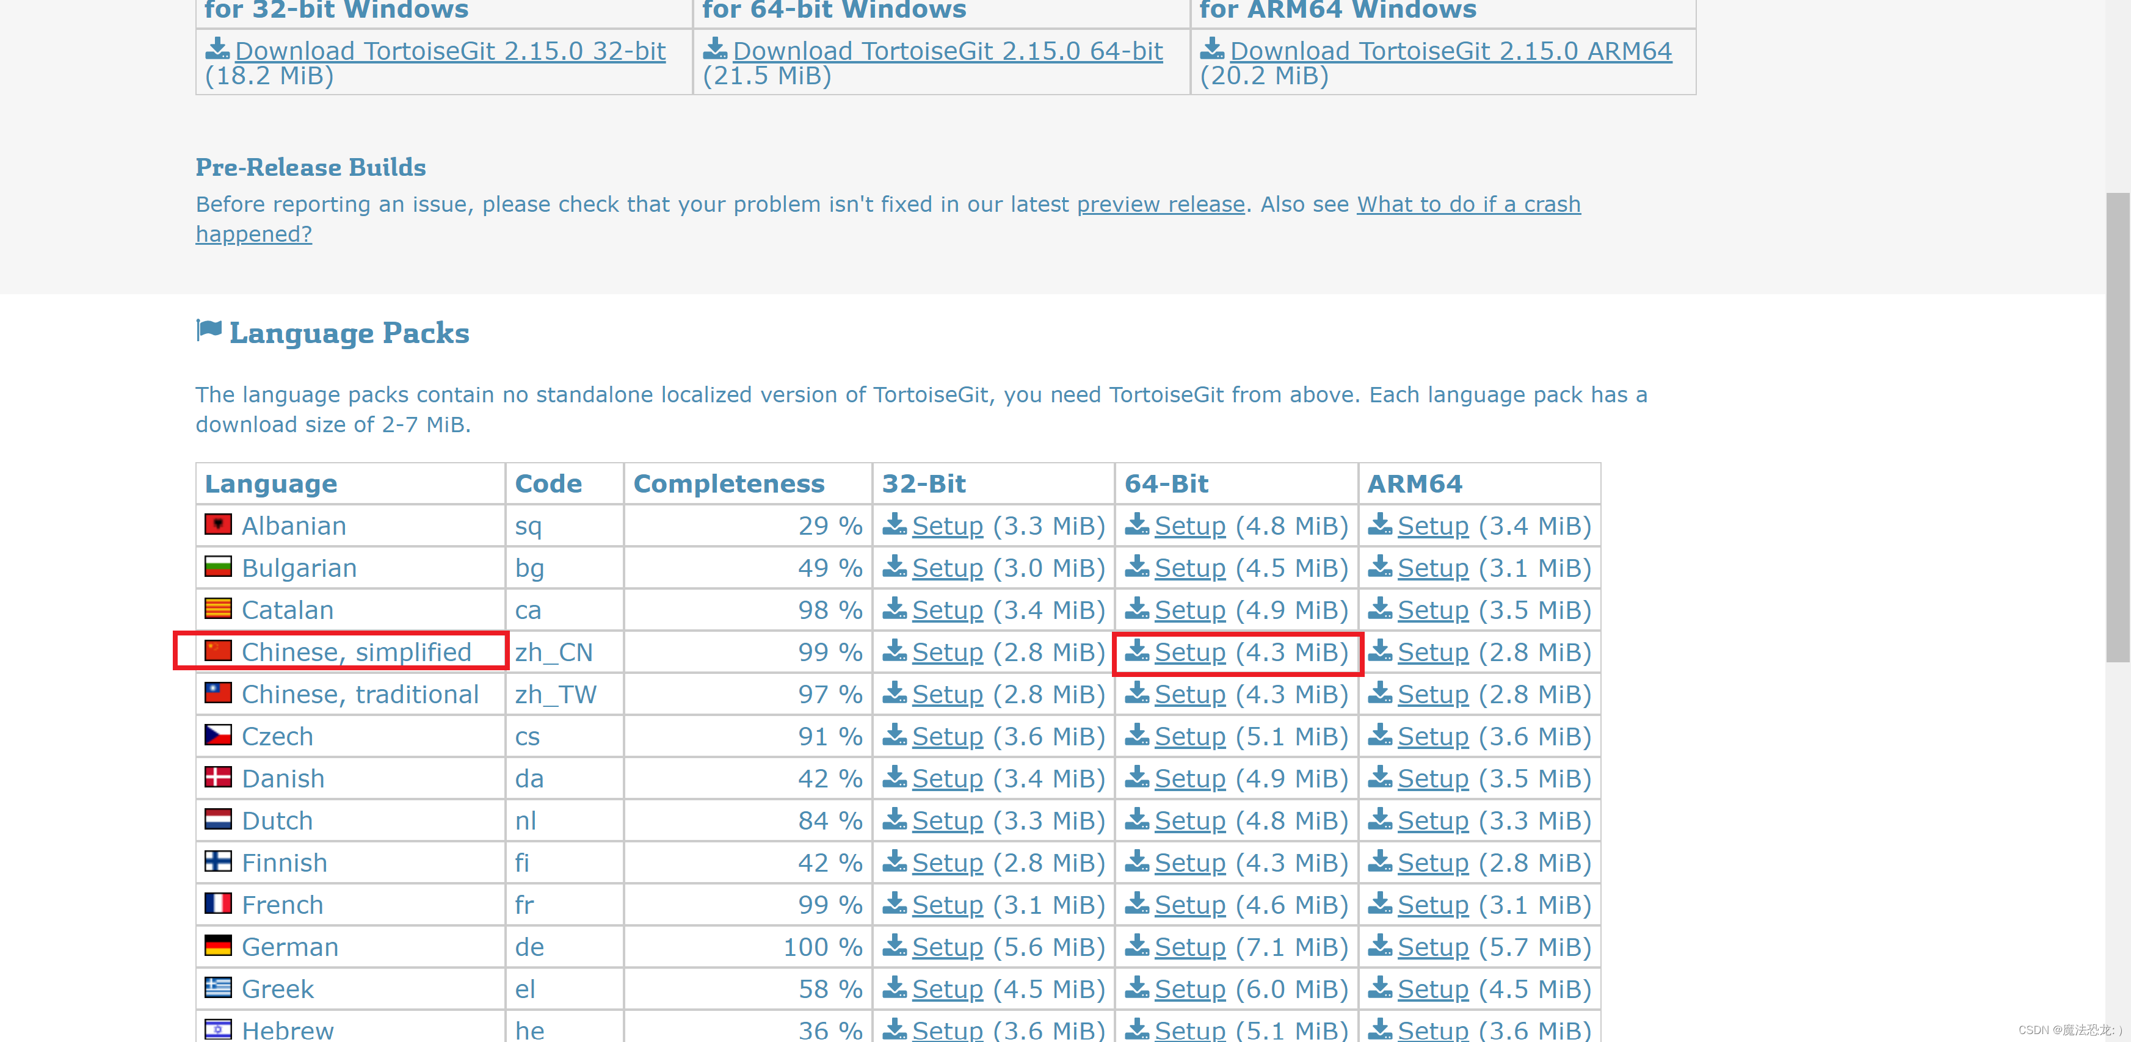2131x1042 pixels.
Task: Download Greek ARM64 Setup link
Action: [x=1433, y=989]
